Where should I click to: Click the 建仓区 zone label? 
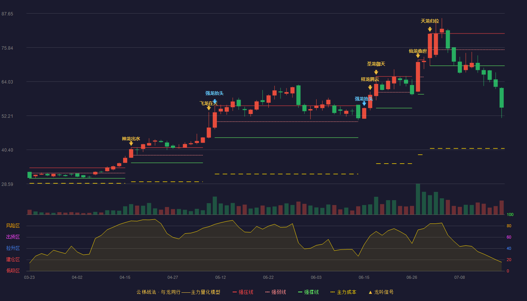point(13,260)
